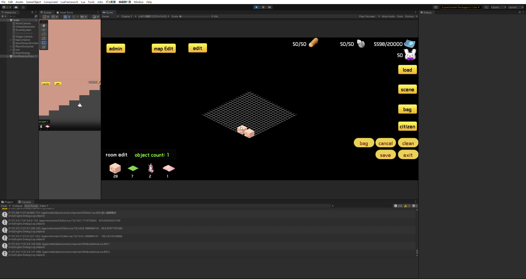Open Scene panel more options menu
The width and height of the screenshot is (526, 279).
tap(98, 12)
